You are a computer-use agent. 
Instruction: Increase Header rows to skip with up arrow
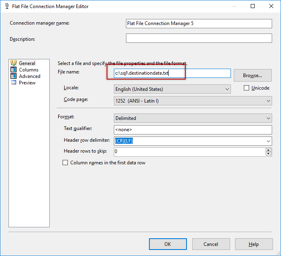268,150
